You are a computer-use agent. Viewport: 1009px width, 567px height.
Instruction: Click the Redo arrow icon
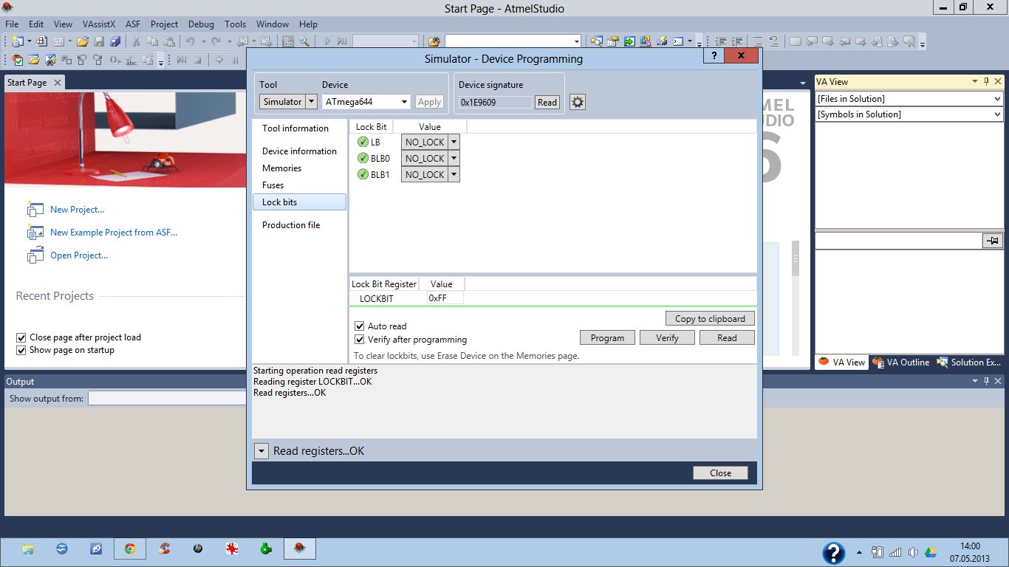pyautogui.click(x=216, y=41)
